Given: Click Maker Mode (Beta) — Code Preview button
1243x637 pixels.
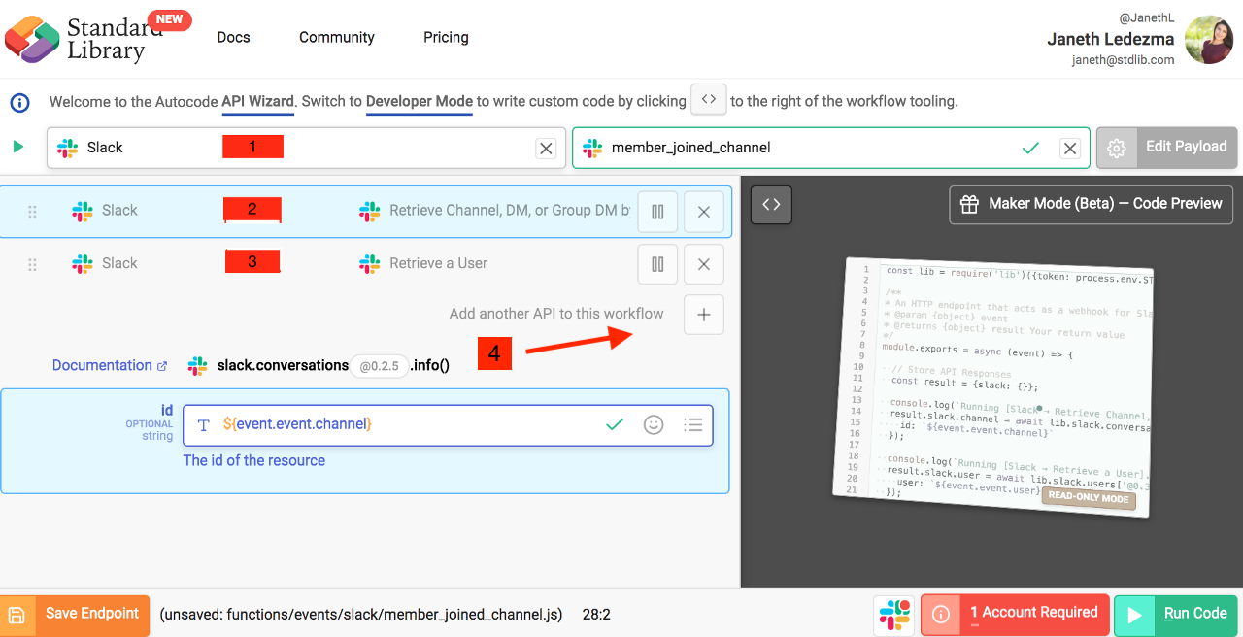Looking at the screenshot, I should 1091,204.
